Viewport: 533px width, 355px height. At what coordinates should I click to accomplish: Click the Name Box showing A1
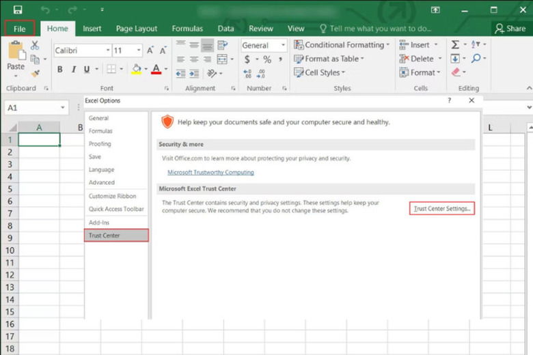click(36, 108)
